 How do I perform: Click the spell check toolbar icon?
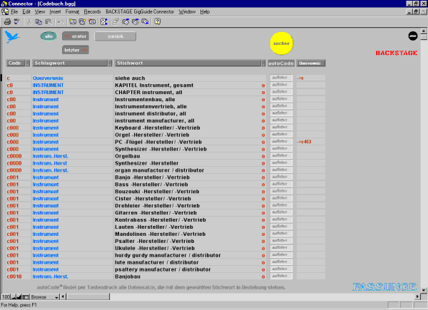tap(17, 22)
